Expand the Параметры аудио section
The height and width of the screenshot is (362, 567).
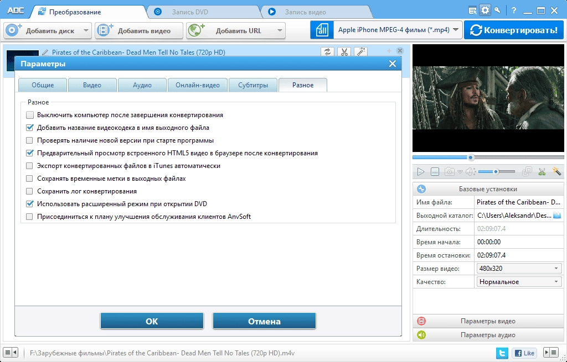coord(488,335)
